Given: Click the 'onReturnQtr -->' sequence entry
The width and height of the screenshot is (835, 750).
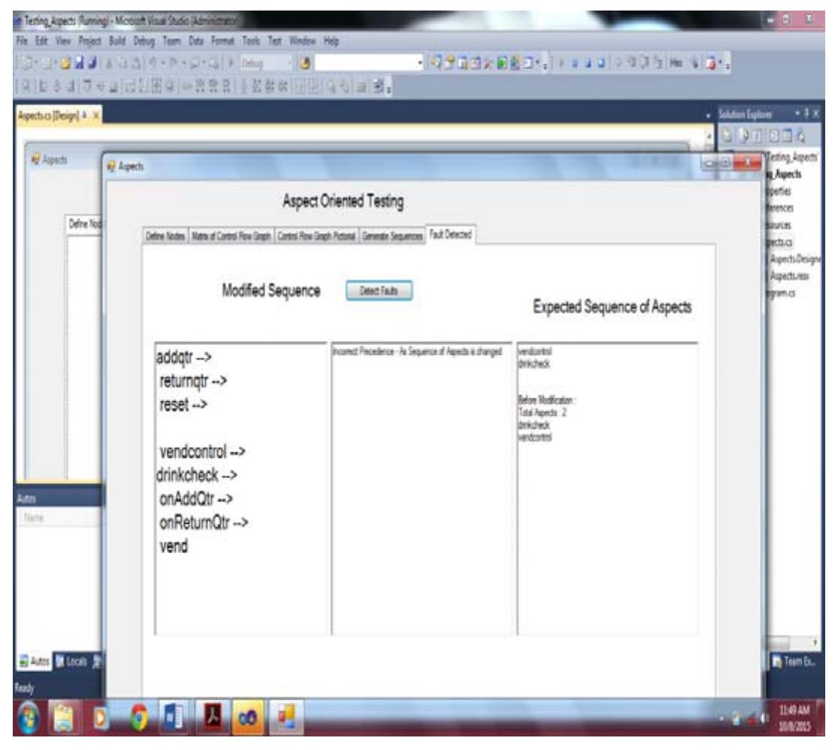Looking at the screenshot, I should 204,523.
